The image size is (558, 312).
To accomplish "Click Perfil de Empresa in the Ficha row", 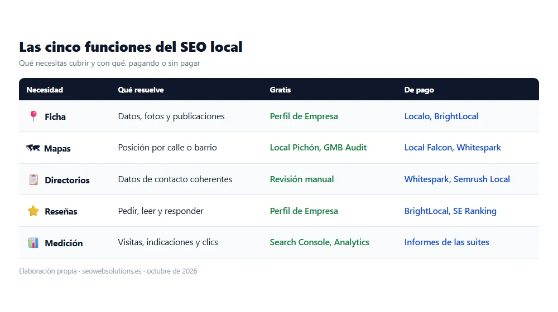I will [x=304, y=116].
